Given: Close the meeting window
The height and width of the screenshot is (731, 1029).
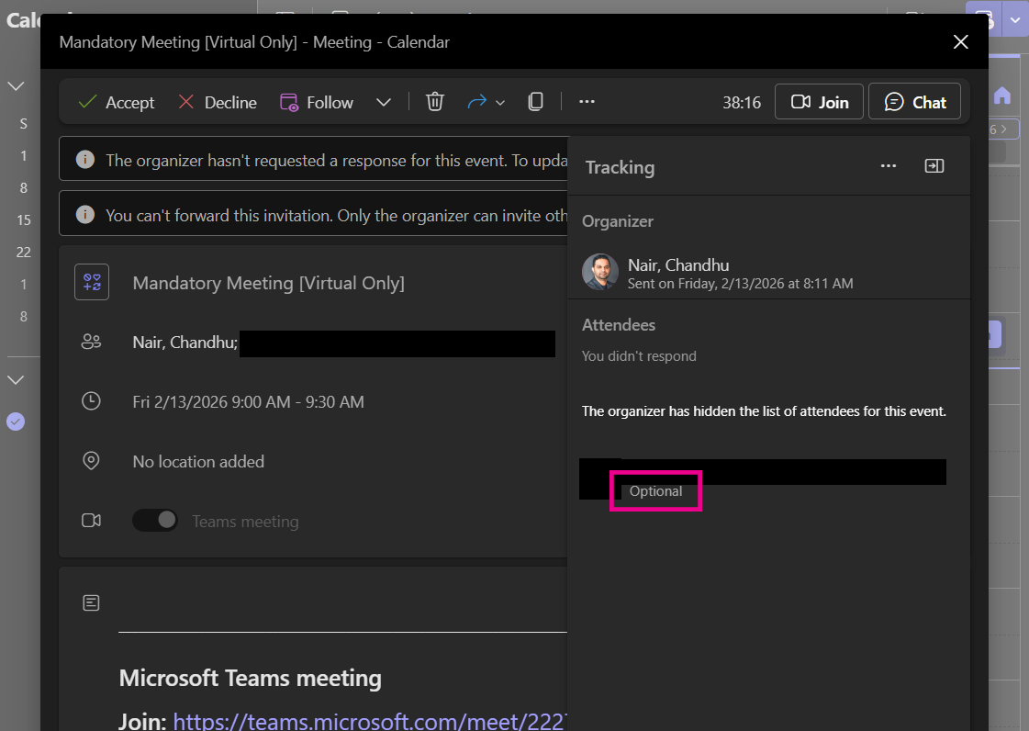Looking at the screenshot, I should tap(960, 42).
